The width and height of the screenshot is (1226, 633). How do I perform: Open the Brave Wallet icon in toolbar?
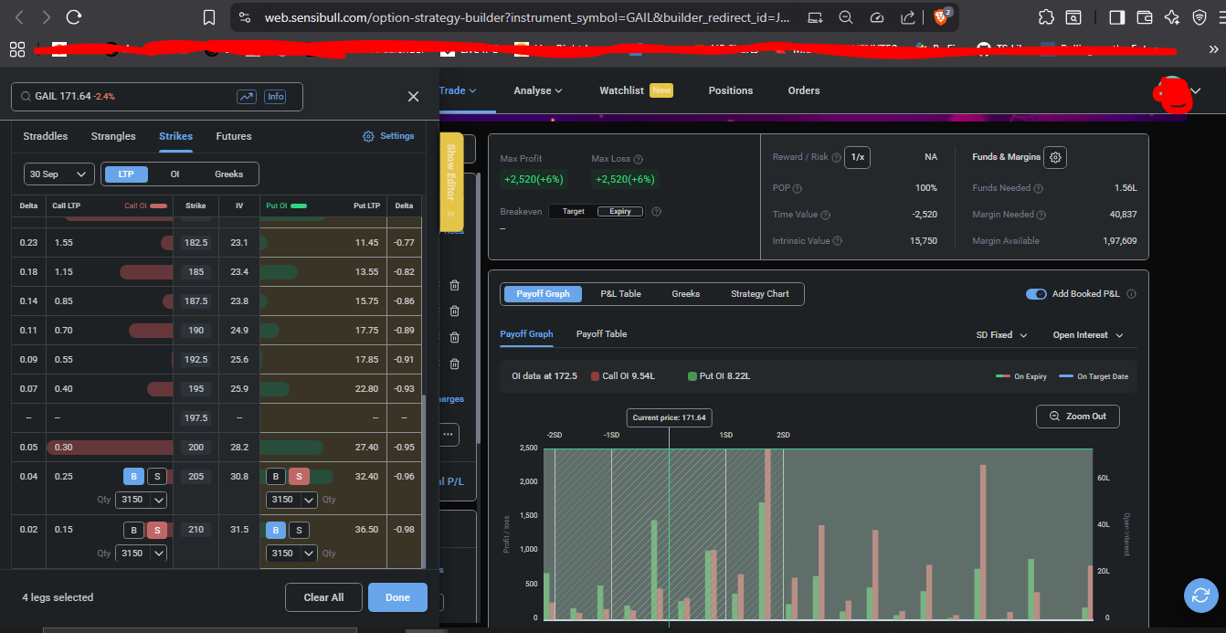[1144, 17]
